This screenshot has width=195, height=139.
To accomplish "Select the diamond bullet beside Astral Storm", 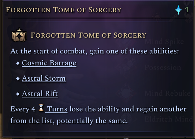I will pyautogui.click(x=18, y=78).
